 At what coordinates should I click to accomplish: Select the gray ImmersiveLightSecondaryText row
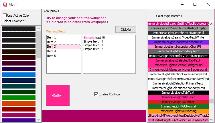[x=178, y=51]
